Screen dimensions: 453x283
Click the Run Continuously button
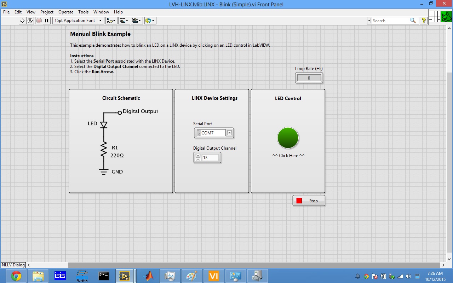coord(30,21)
